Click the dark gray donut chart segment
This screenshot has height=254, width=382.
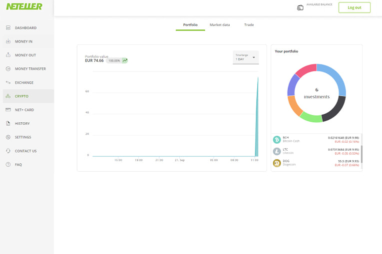[x=336, y=111]
